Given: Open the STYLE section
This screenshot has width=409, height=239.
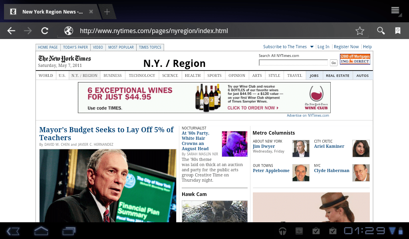Looking at the screenshot, I should (x=274, y=75).
